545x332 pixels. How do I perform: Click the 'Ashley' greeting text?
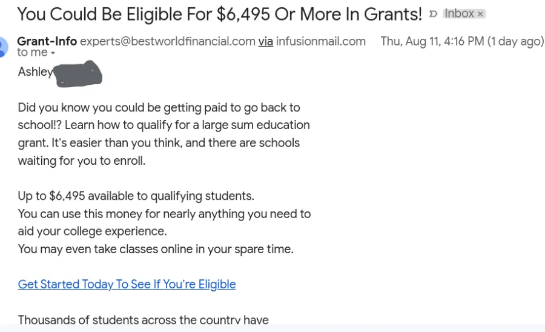click(35, 71)
